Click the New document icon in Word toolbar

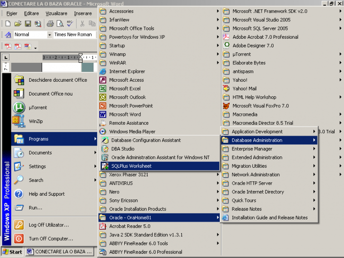coord(8,24)
